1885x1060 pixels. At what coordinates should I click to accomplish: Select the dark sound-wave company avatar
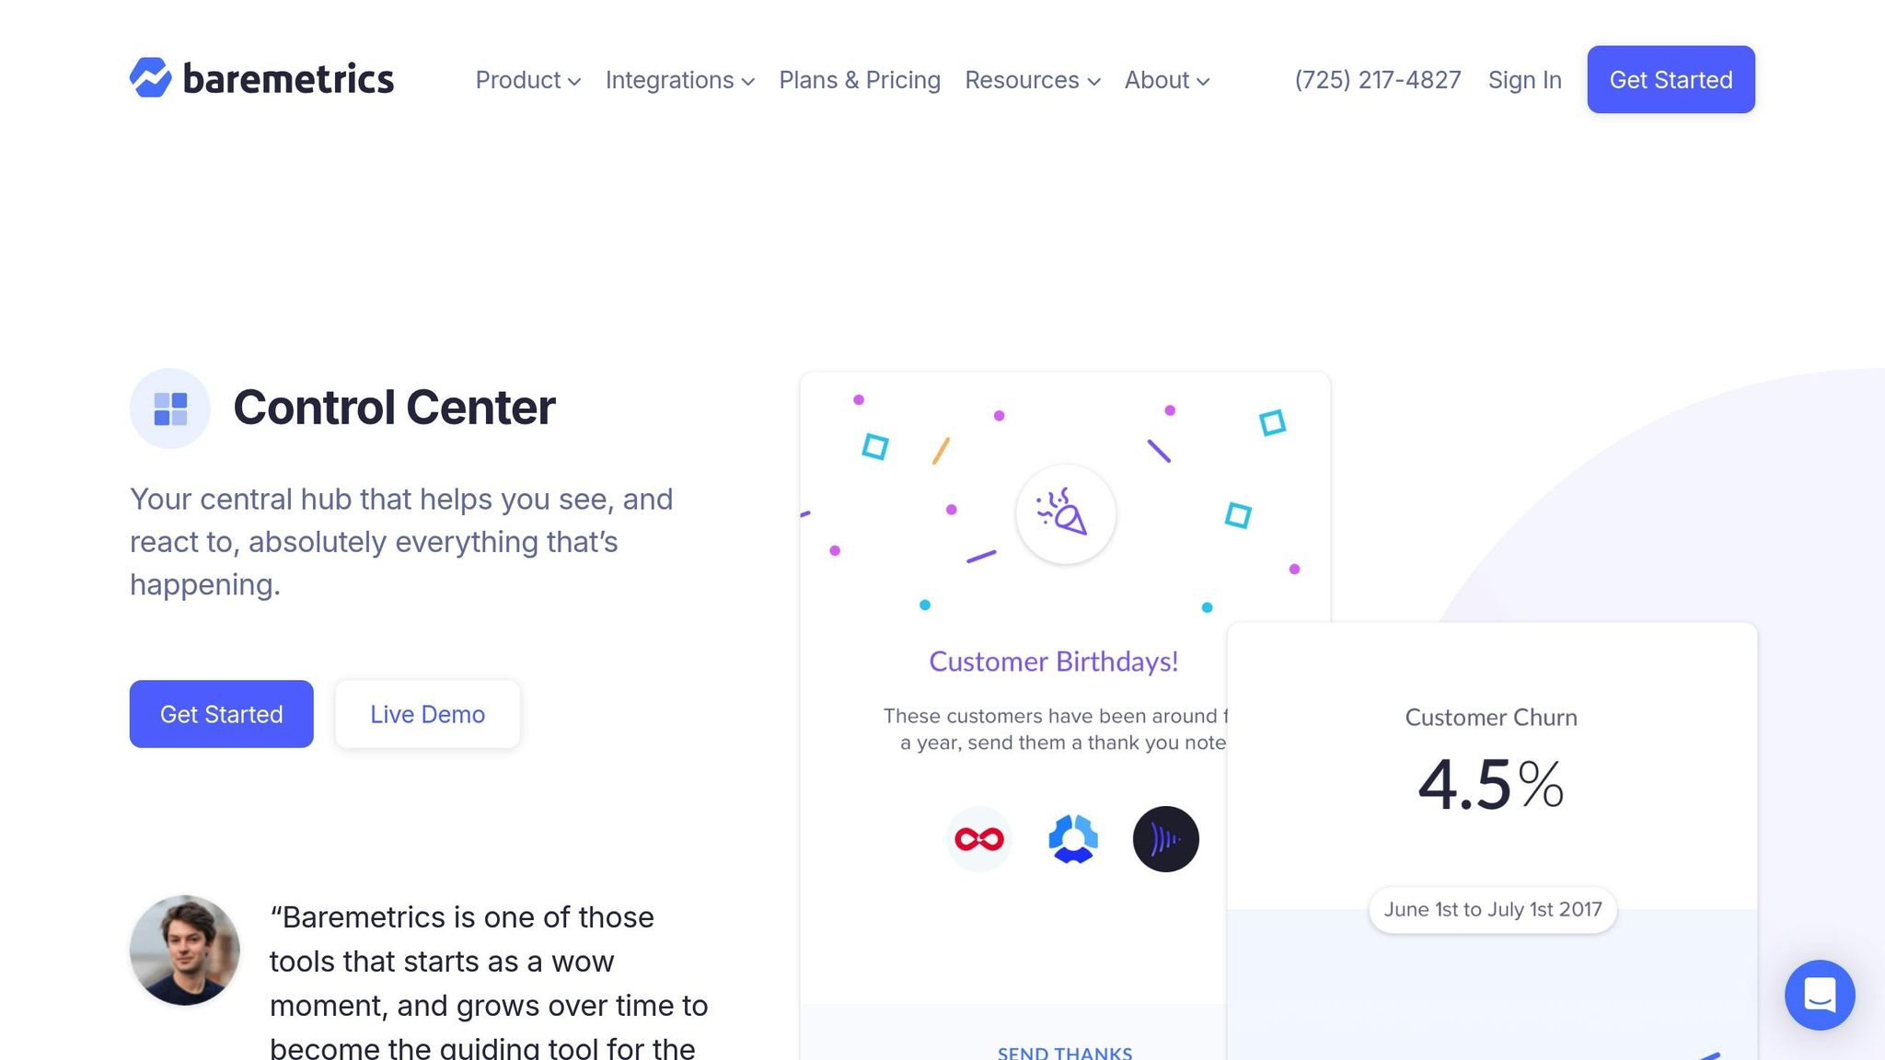1165,838
